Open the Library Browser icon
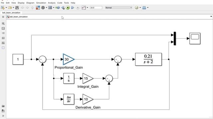 38,8
